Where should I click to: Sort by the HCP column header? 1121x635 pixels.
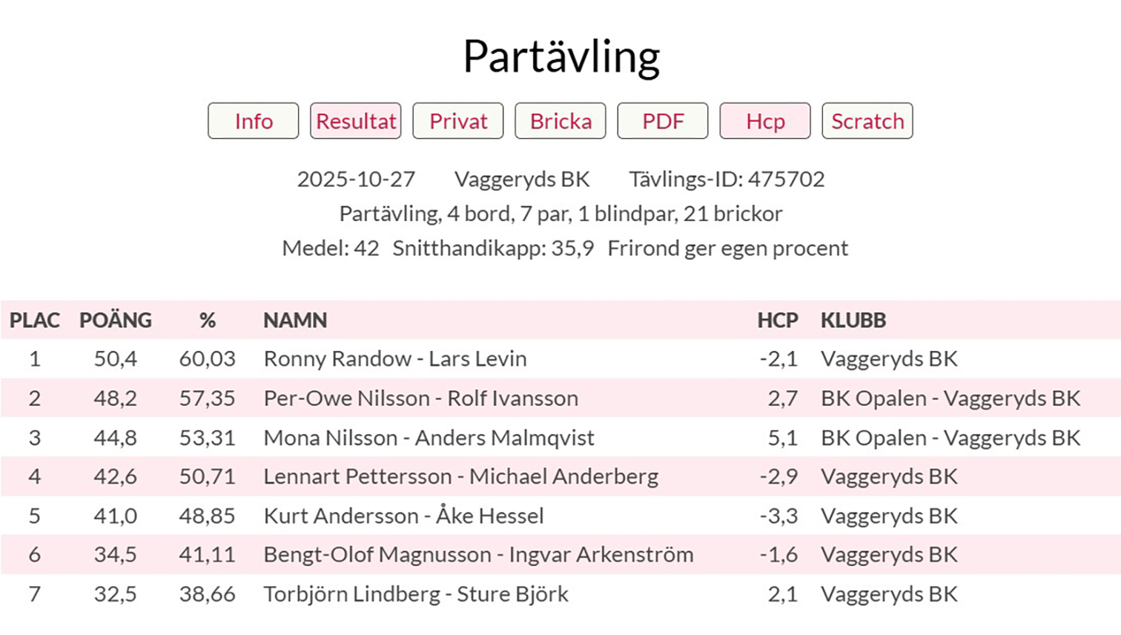pyautogui.click(x=777, y=320)
